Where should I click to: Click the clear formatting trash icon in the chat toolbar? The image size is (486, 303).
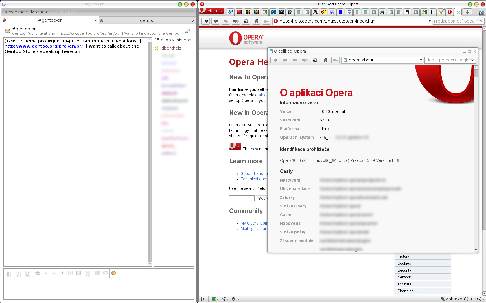pos(87,274)
